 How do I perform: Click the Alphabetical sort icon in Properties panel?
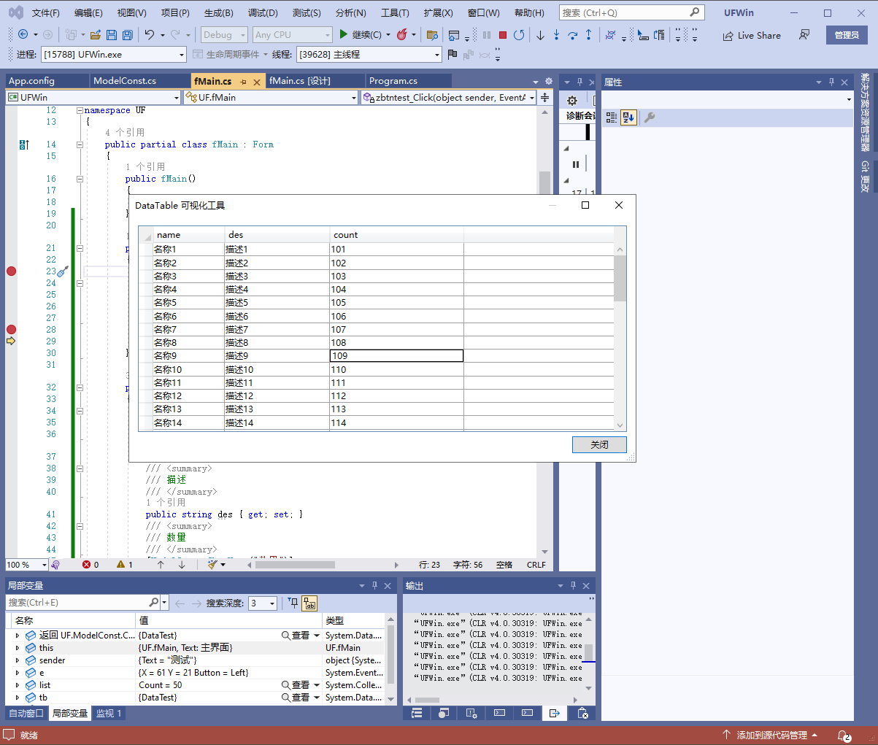click(628, 117)
